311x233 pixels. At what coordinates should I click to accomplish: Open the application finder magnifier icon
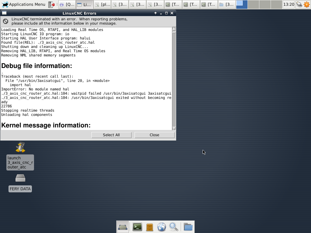(173, 227)
